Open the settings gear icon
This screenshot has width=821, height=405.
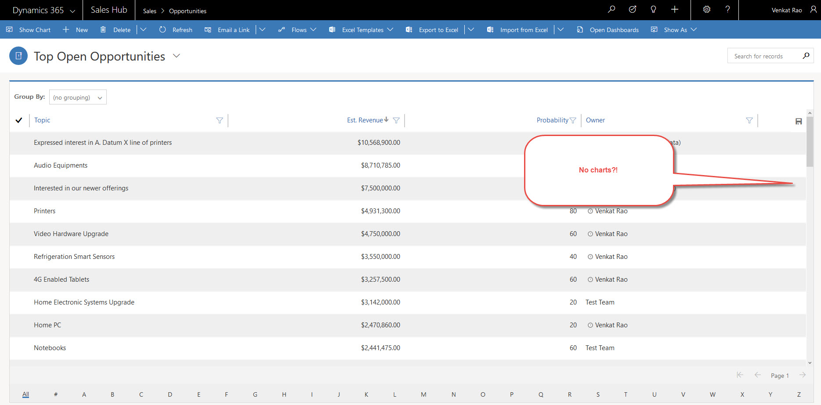click(x=706, y=10)
